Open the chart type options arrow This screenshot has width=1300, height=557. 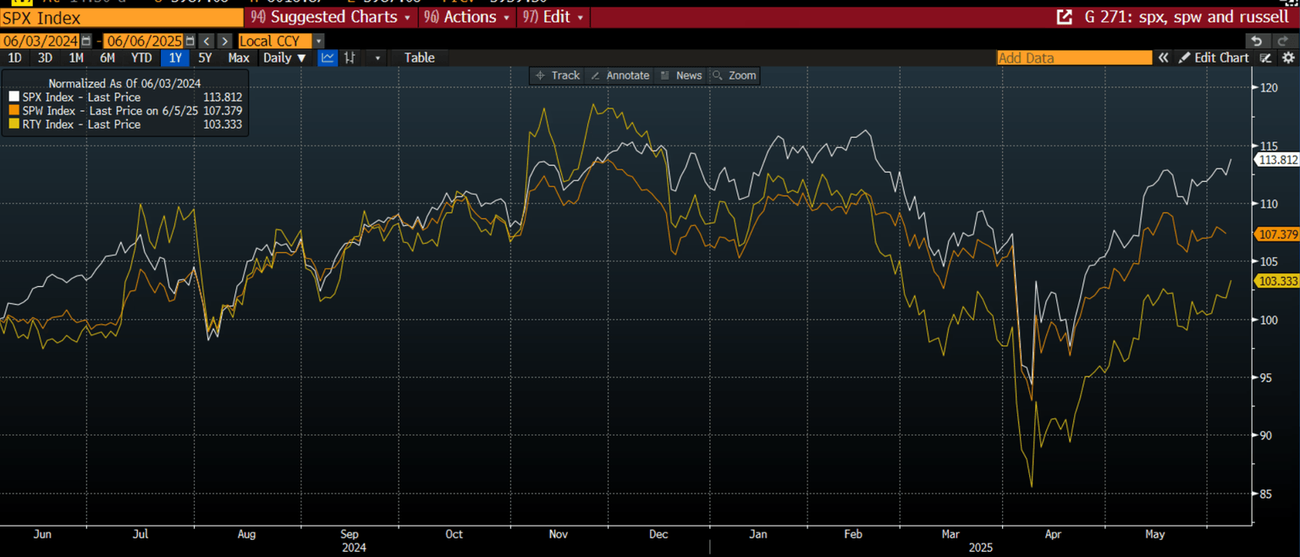(x=377, y=58)
